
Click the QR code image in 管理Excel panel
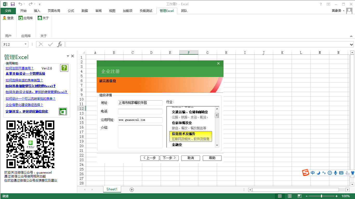(x=30, y=144)
